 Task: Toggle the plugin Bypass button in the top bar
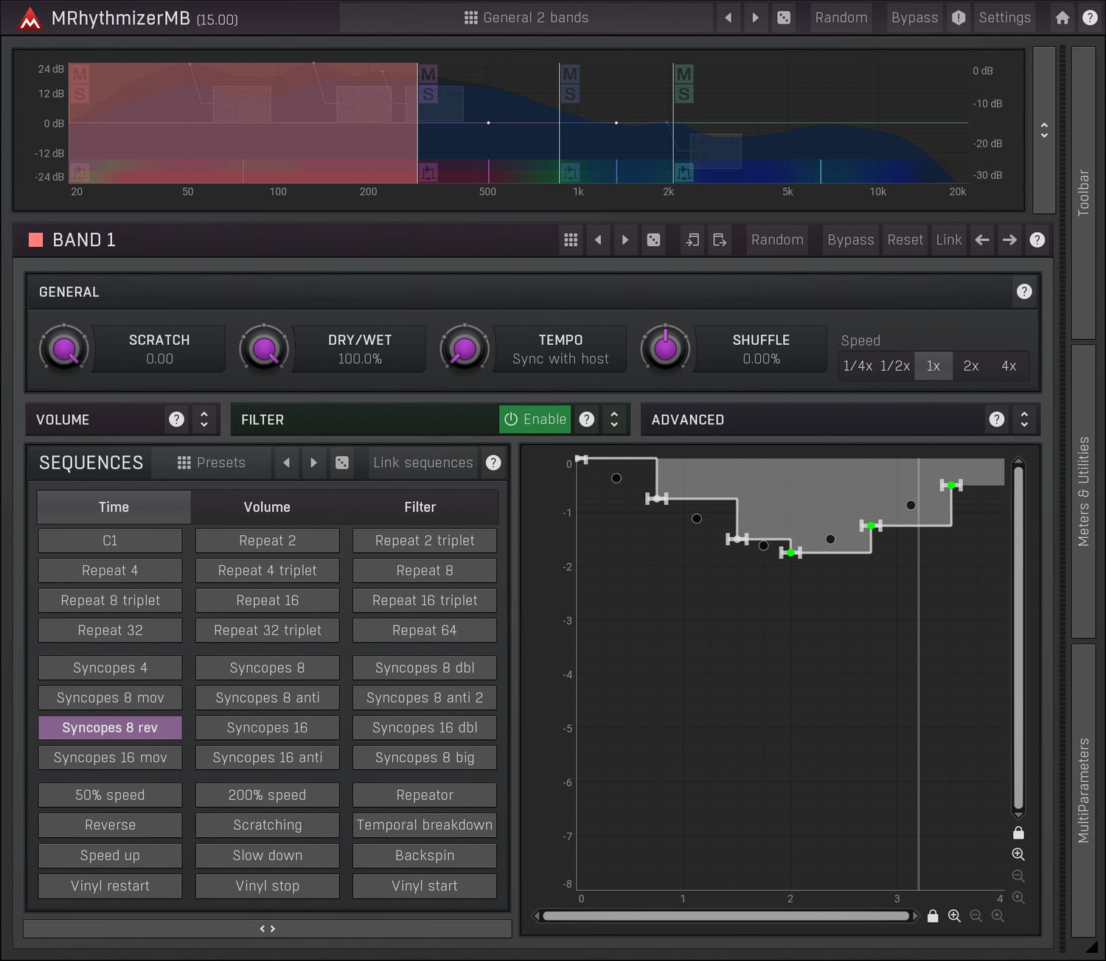coord(914,18)
